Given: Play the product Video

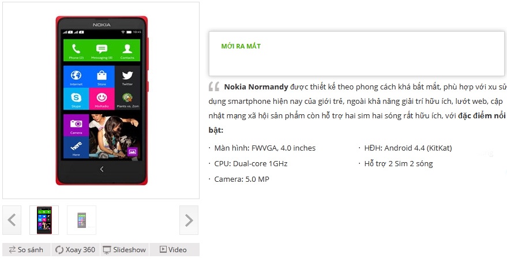Looking at the screenshot, I should [174, 250].
